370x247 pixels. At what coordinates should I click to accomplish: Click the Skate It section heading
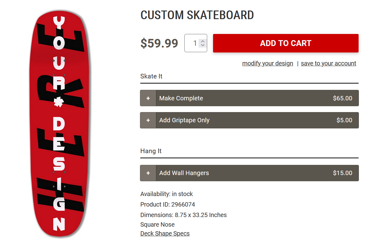point(151,76)
